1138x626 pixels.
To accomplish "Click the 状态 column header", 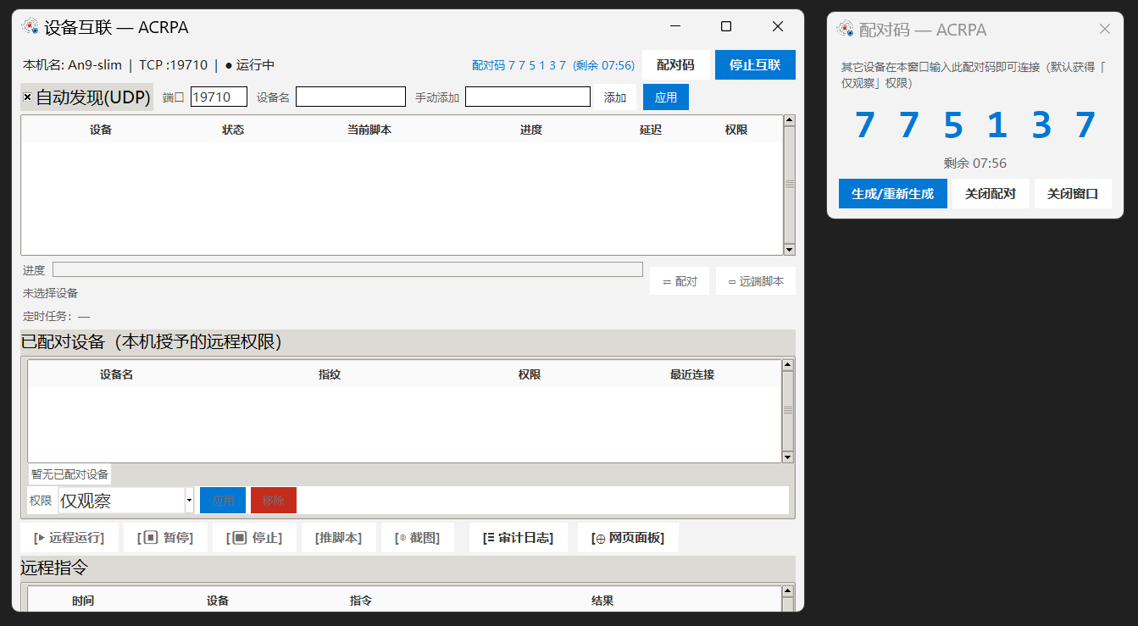I will [233, 130].
